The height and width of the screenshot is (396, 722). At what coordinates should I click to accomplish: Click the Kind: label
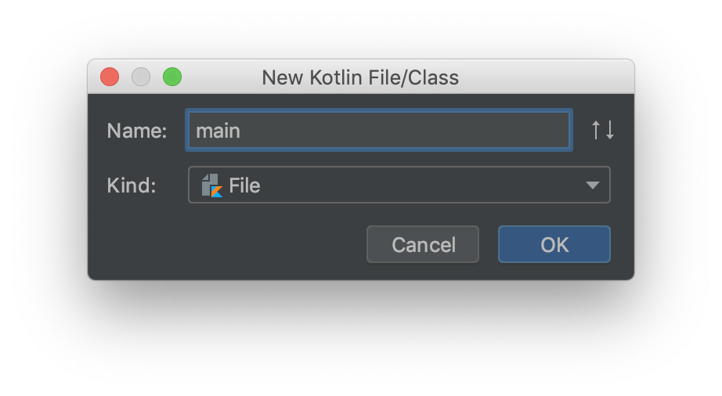coord(132,185)
